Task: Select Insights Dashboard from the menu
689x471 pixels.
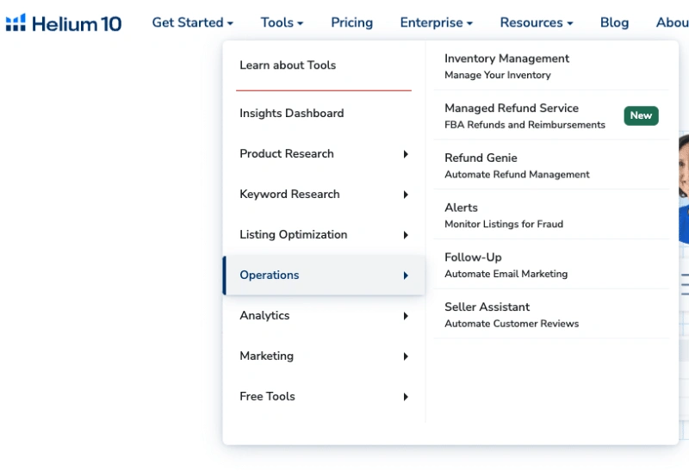Action: (291, 114)
